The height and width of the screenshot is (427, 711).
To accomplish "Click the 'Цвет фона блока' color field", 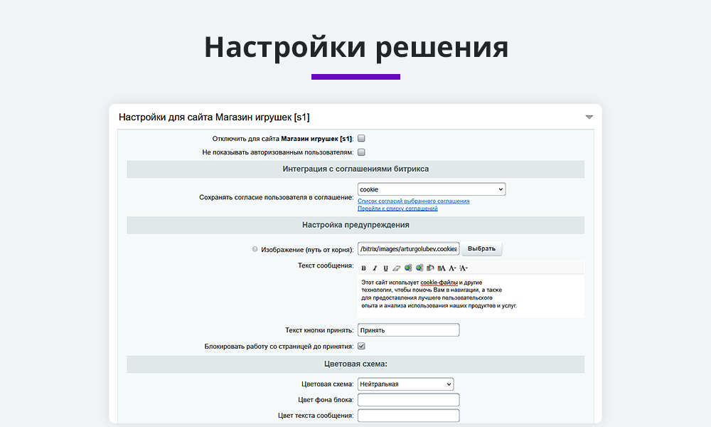I will pyautogui.click(x=408, y=400).
